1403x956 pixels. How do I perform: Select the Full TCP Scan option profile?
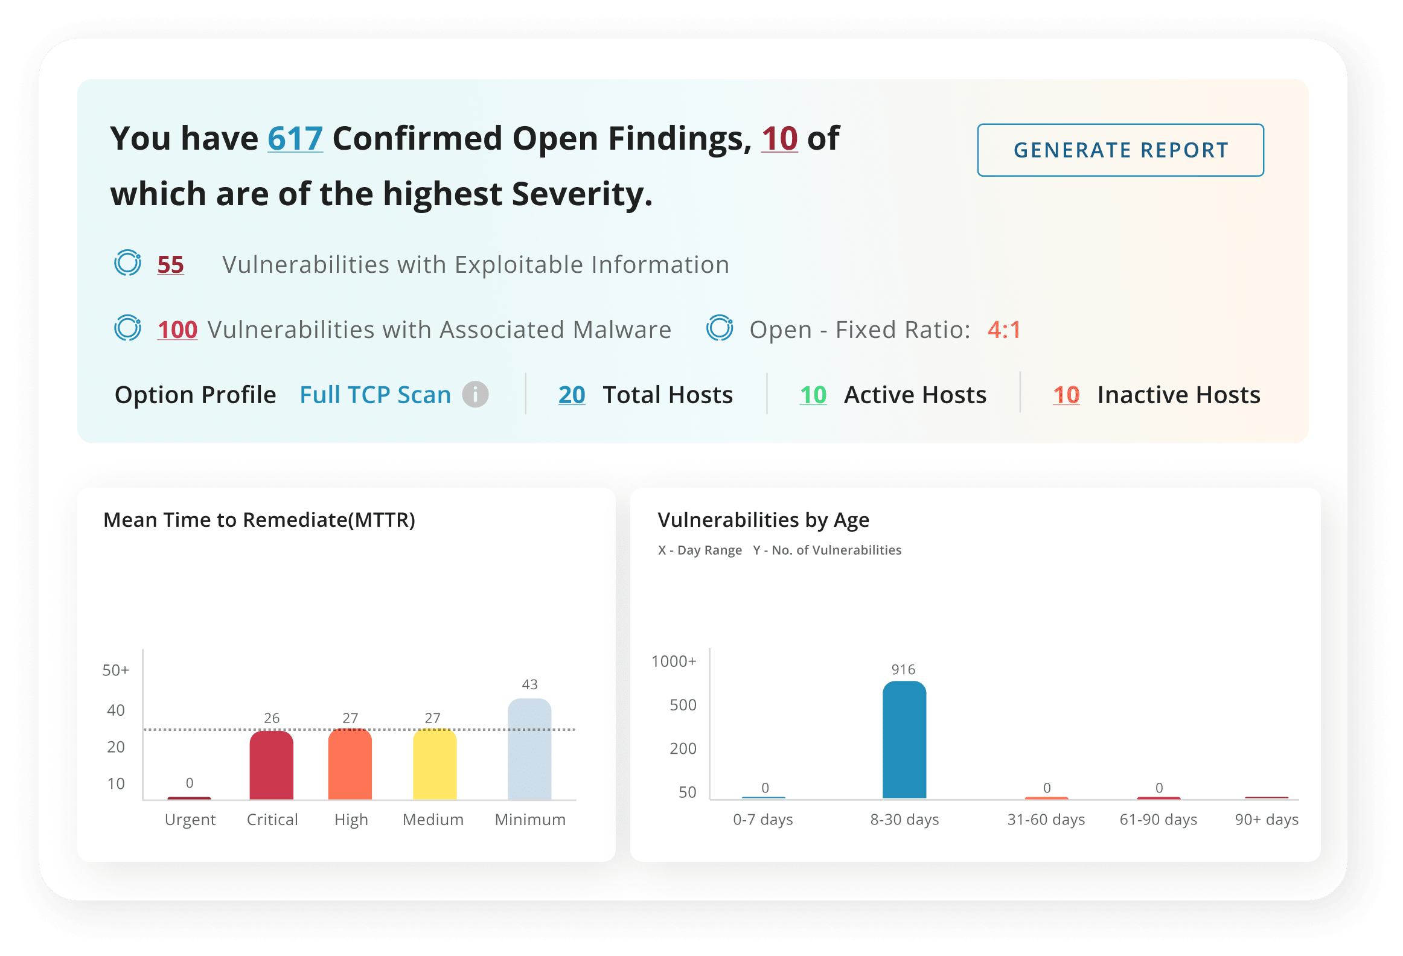point(376,395)
